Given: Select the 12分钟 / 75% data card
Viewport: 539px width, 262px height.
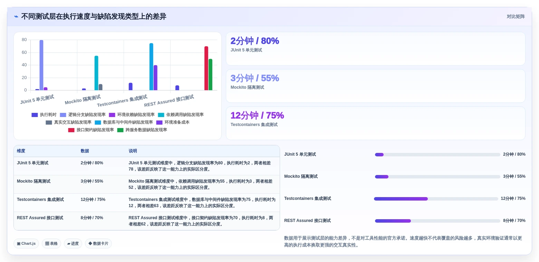Looking at the screenshot, I should click(376, 123).
